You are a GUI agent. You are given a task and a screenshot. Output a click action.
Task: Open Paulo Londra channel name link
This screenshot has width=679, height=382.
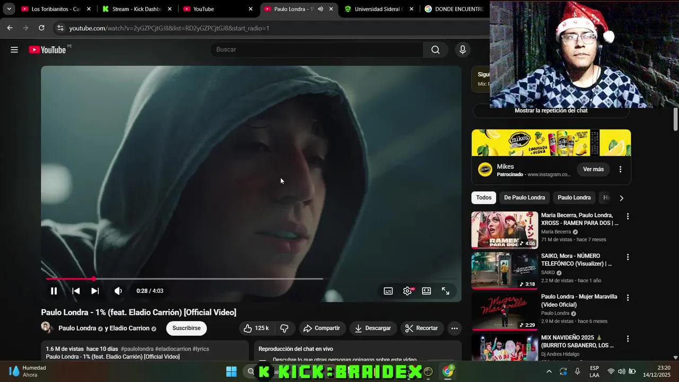pos(77,328)
